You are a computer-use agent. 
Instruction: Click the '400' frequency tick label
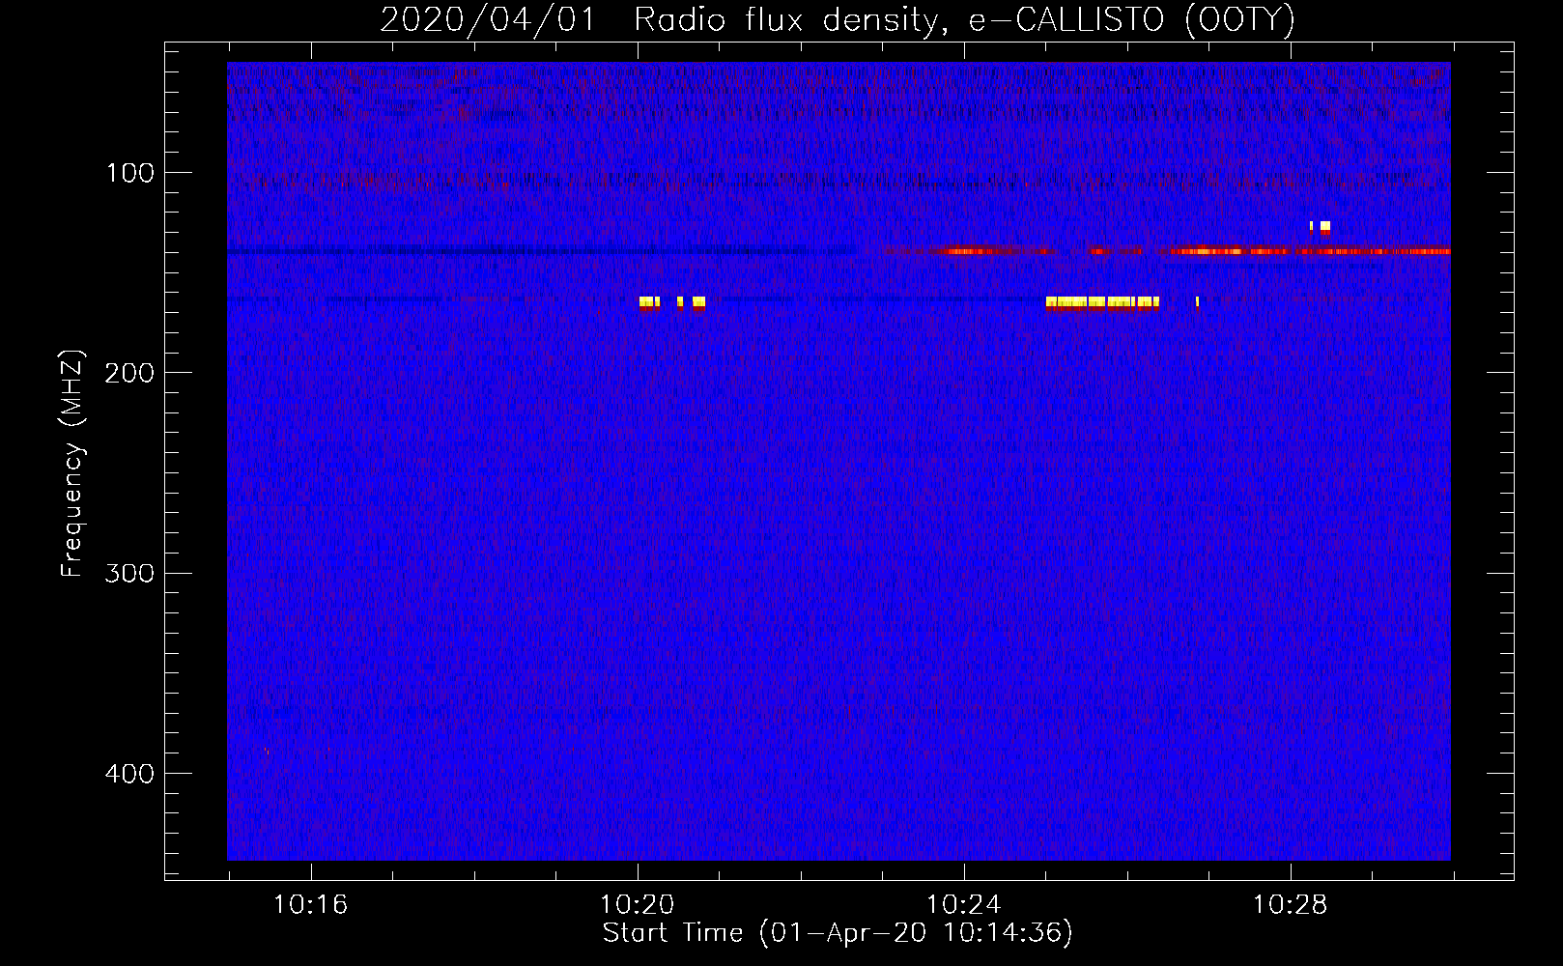coord(130,774)
